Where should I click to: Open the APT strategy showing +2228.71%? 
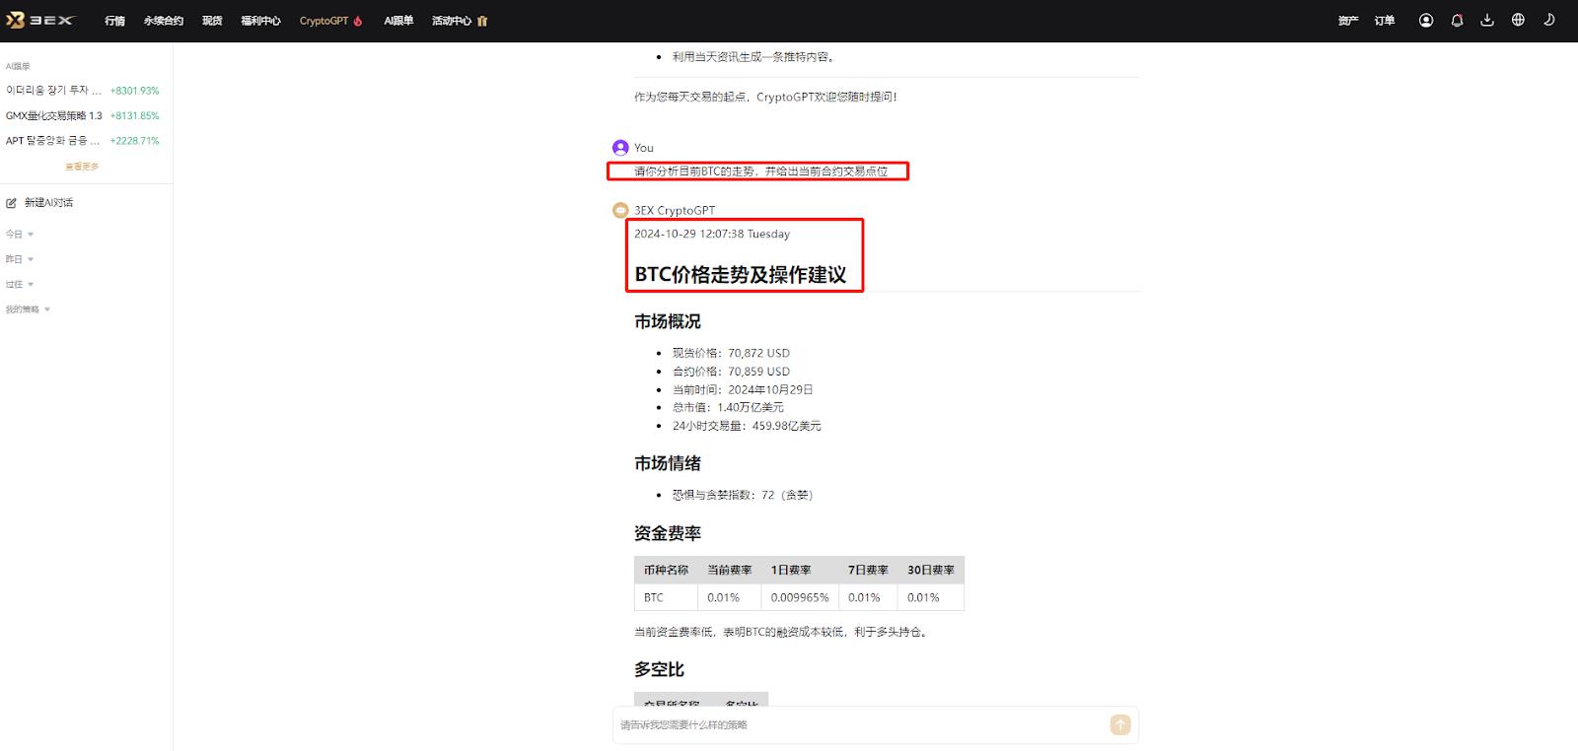[83, 141]
